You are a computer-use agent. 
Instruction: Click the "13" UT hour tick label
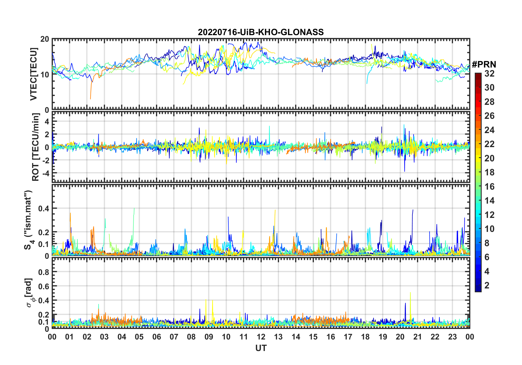click(279, 337)
